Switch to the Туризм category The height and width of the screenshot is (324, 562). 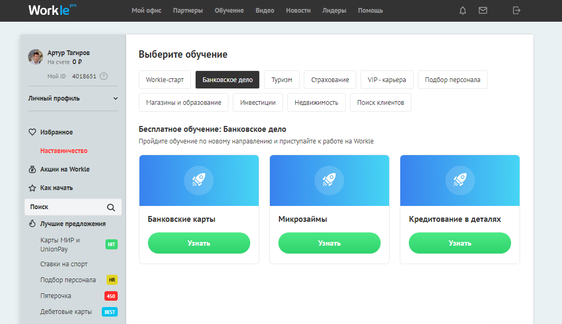[282, 79]
